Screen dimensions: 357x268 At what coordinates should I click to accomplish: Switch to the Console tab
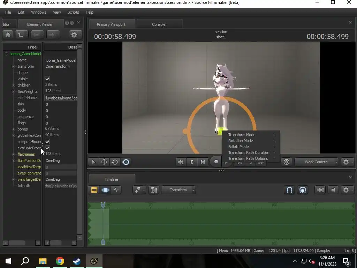click(x=159, y=24)
